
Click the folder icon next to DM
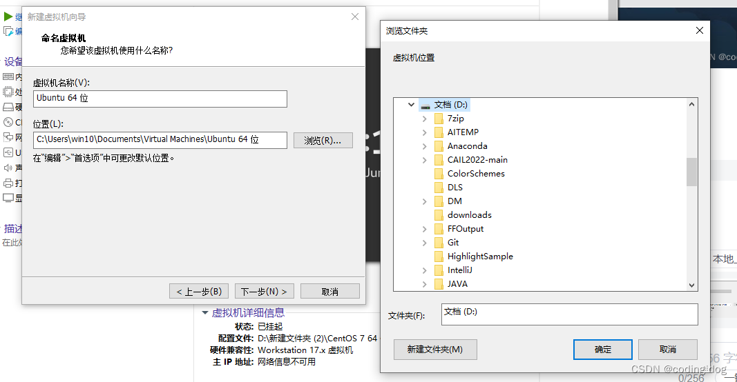click(439, 201)
